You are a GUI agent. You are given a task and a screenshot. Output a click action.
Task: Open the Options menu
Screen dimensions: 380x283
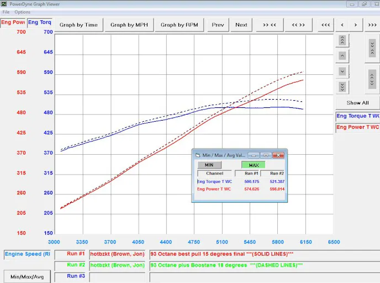pyautogui.click(x=23, y=12)
